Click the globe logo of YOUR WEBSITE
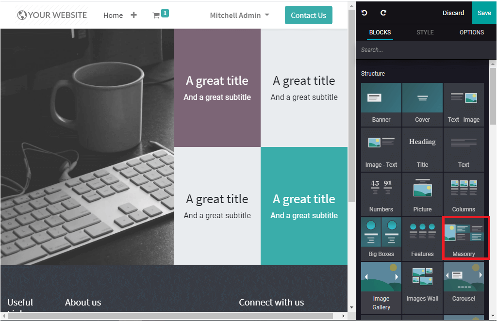 [22, 15]
